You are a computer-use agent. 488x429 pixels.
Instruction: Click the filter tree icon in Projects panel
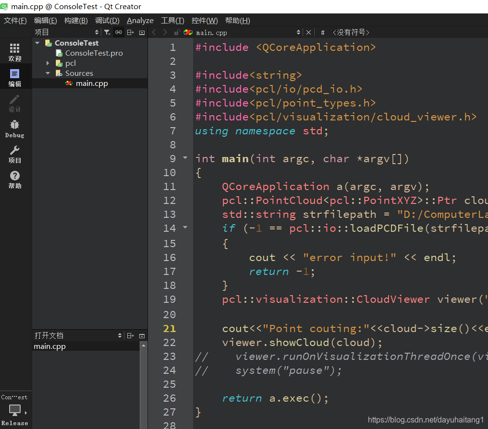tap(107, 32)
